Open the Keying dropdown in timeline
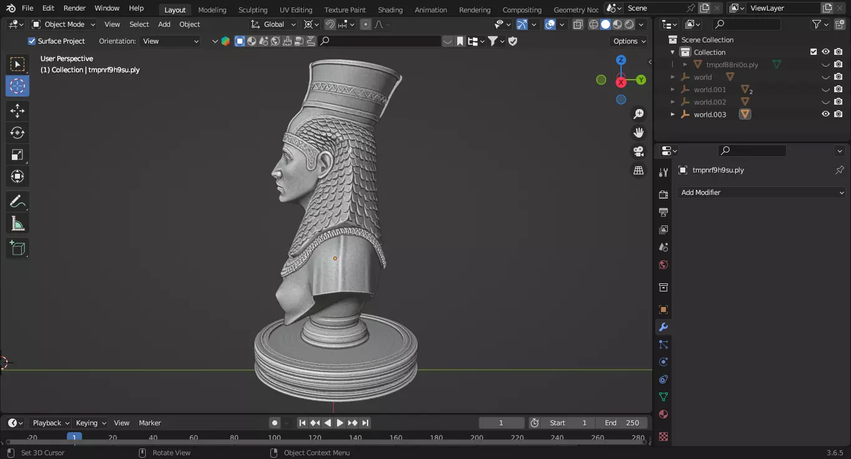This screenshot has height=459, width=851. pyautogui.click(x=91, y=423)
